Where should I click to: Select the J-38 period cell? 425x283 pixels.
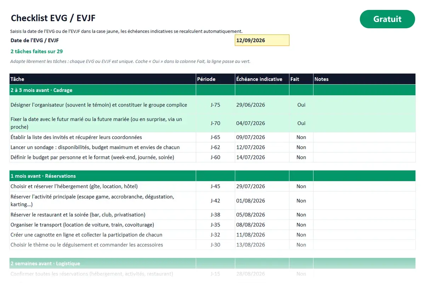(x=215, y=215)
